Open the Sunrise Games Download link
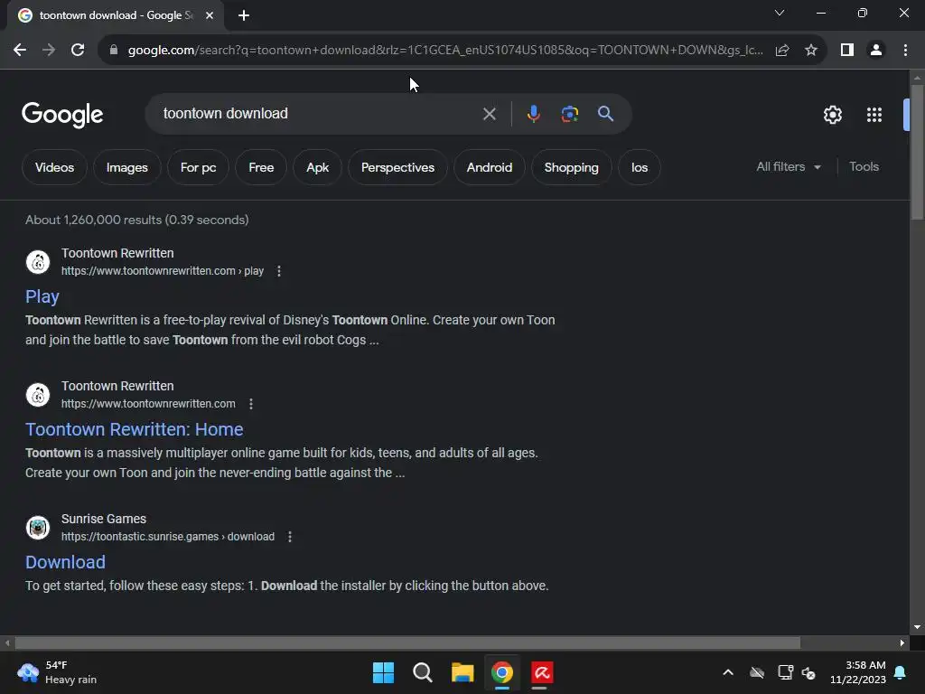 (65, 562)
